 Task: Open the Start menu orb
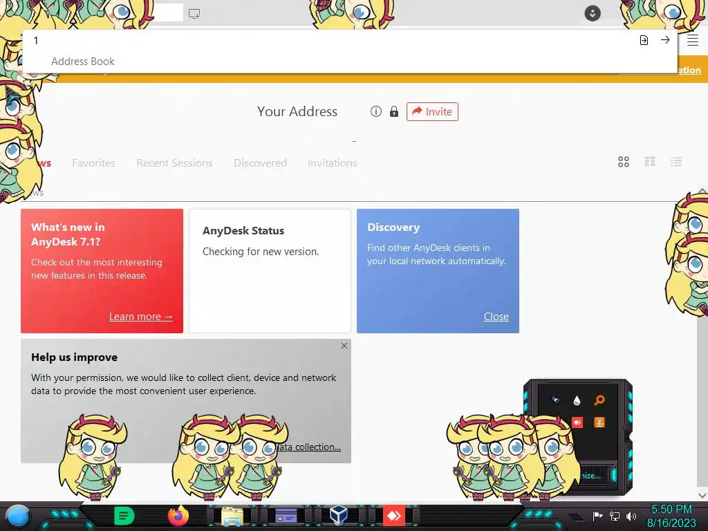tap(18, 516)
